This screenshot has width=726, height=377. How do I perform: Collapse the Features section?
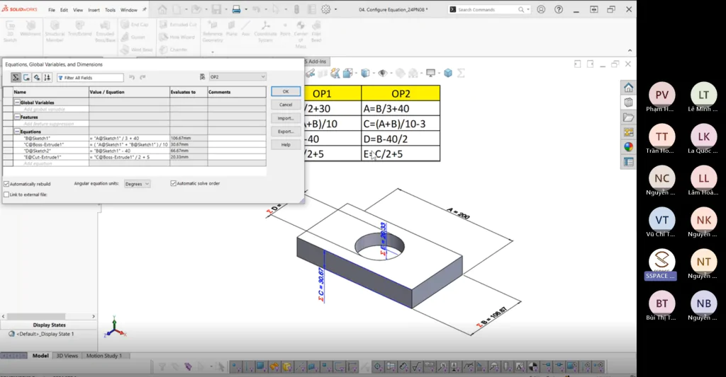pyautogui.click(x=17, y=117)
